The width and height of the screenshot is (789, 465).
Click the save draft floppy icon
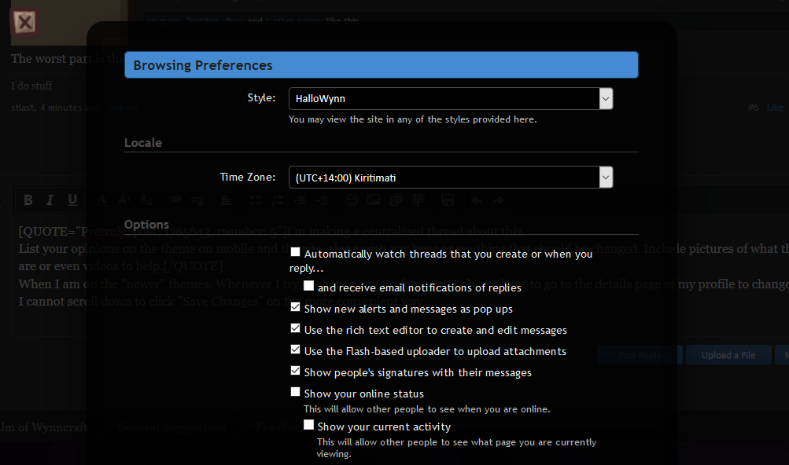click(448, 200)
